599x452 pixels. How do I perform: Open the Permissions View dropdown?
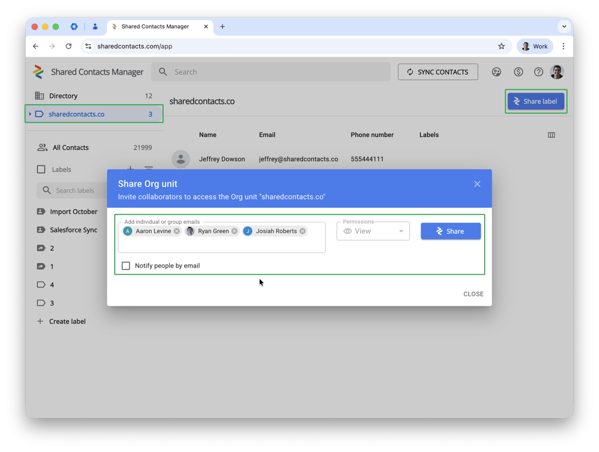click(x=373, y=231)
